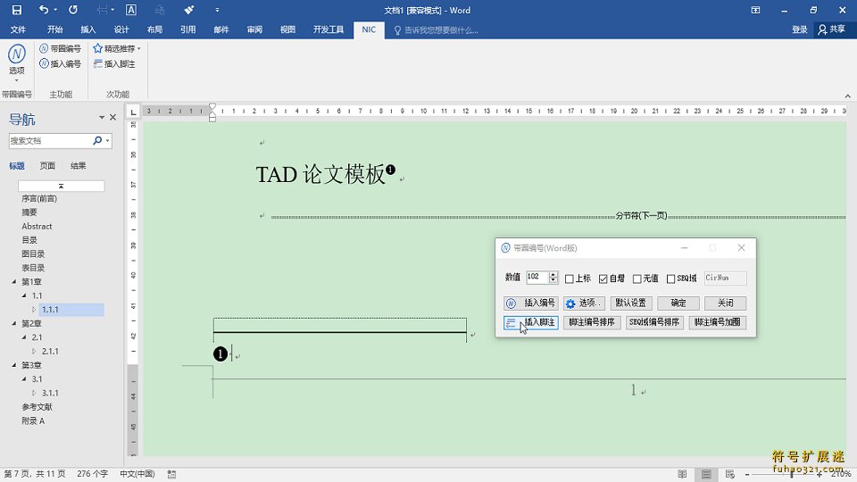857x482 pixels.
Task: Save the document via the quick access icon
Action: [x=17, y=10]
